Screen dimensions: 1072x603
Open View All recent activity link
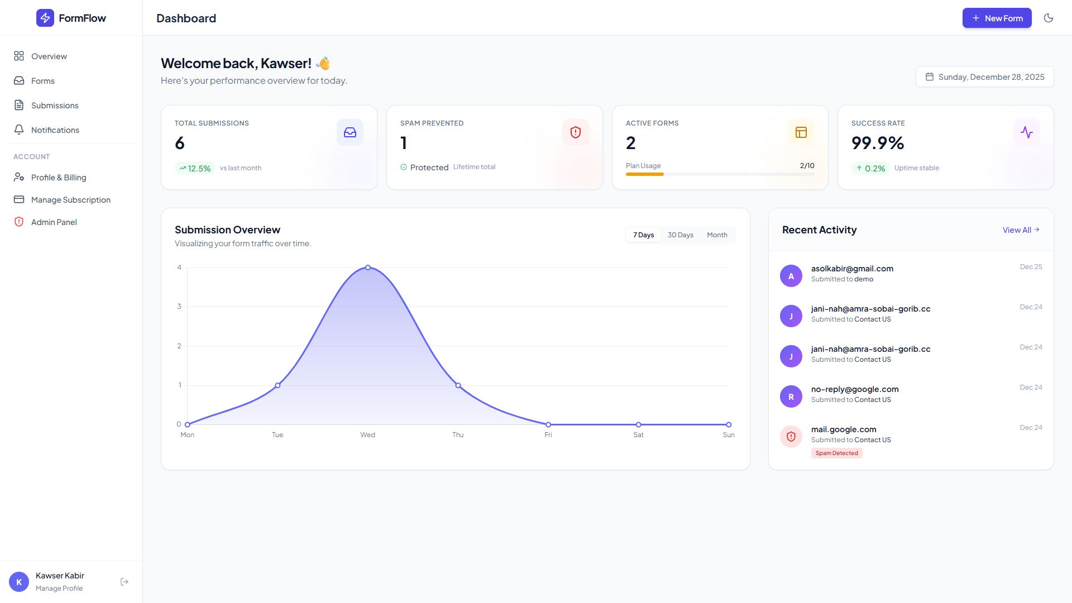(1021, 230)
